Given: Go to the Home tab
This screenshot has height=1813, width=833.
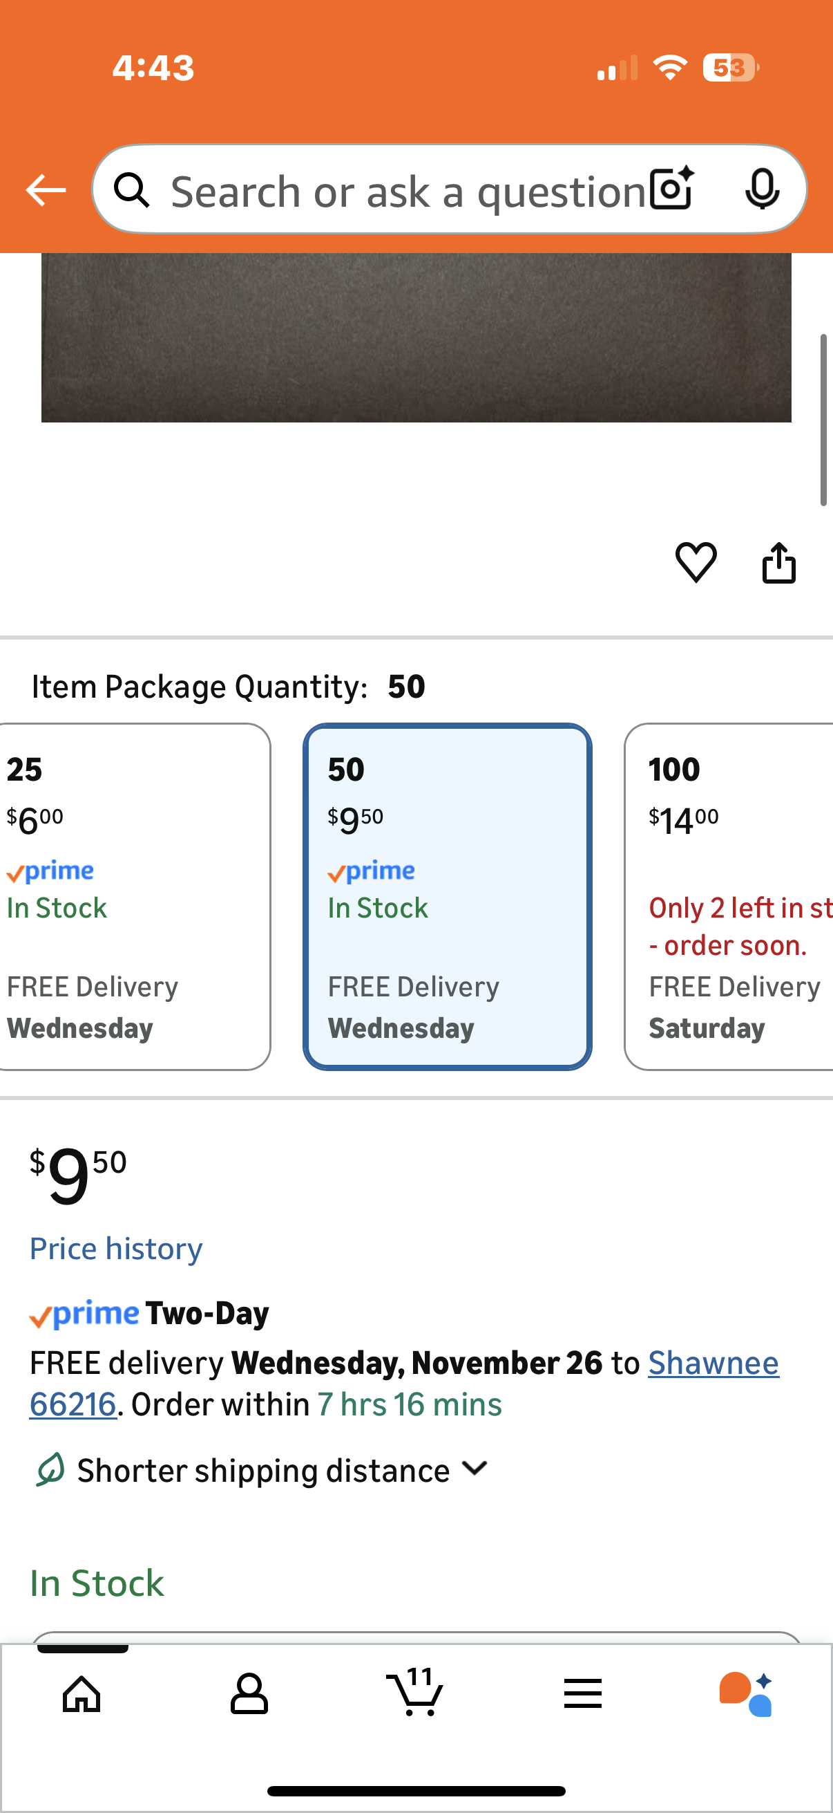Looking at the screenshot, I should [82, 1693].
